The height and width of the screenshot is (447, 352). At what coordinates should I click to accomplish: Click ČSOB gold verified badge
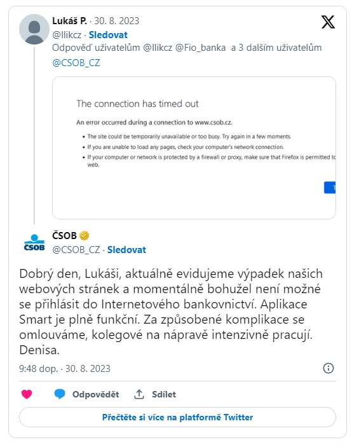[x=84, y=236]
